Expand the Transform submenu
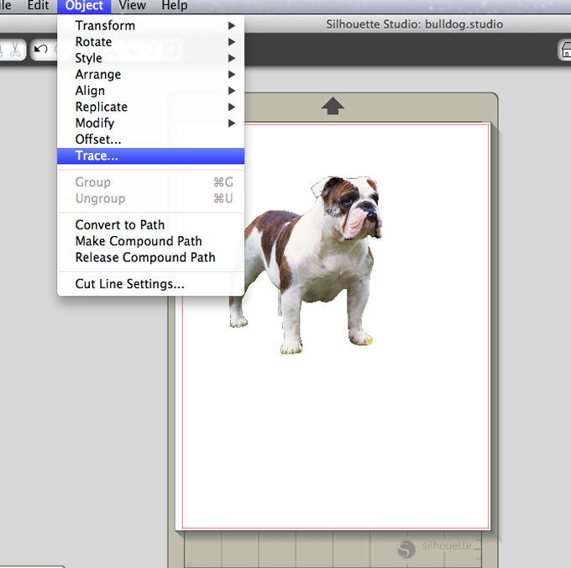Viewport: 571px width, 568px height. (151, 25)
